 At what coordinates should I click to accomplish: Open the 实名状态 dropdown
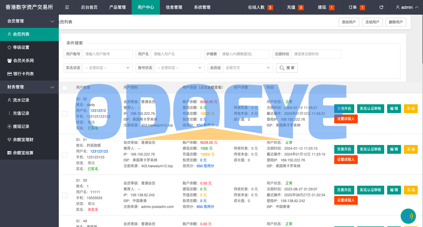pos(108,68)
